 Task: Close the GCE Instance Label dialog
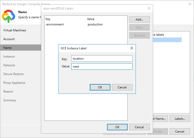[x=132, y=48]
